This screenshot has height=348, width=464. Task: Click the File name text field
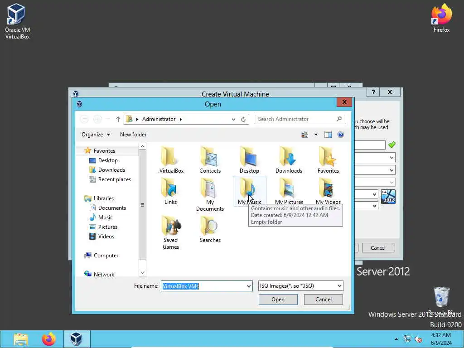[203, 286]
